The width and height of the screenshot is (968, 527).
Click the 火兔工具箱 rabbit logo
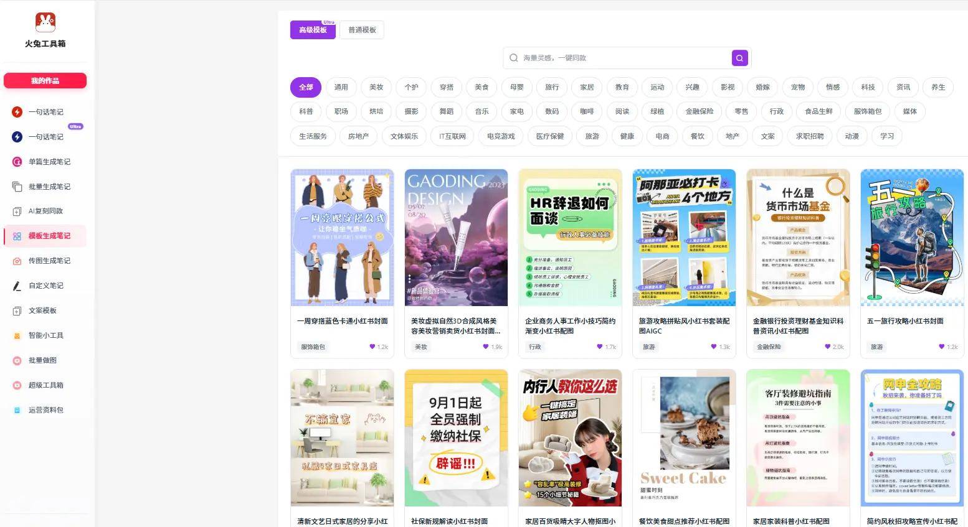(45, 22)
